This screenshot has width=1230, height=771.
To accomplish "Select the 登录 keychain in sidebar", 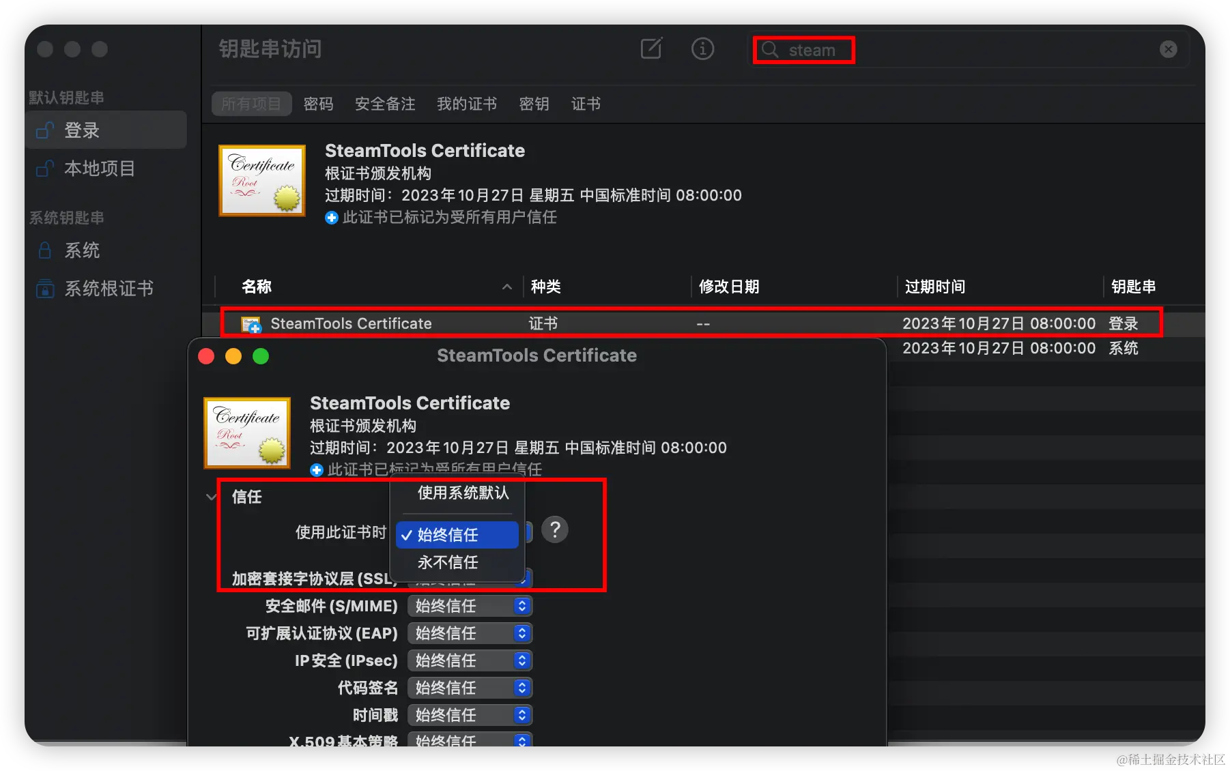I will (106, 130).
